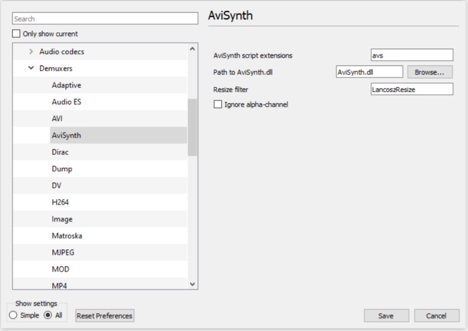This screenshot has width=468, height=331.
Task: Click Cancel to close preferences
Action: (x=437, y=315)
